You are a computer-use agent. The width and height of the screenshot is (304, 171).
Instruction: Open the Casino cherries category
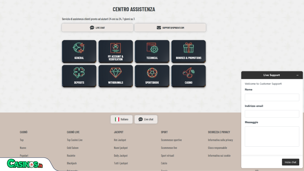(188, 76)
